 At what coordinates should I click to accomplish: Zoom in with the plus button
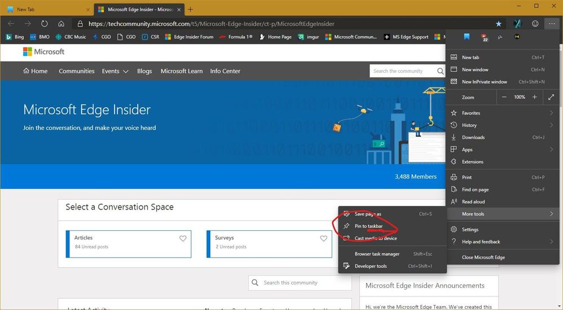click(535, 97)
